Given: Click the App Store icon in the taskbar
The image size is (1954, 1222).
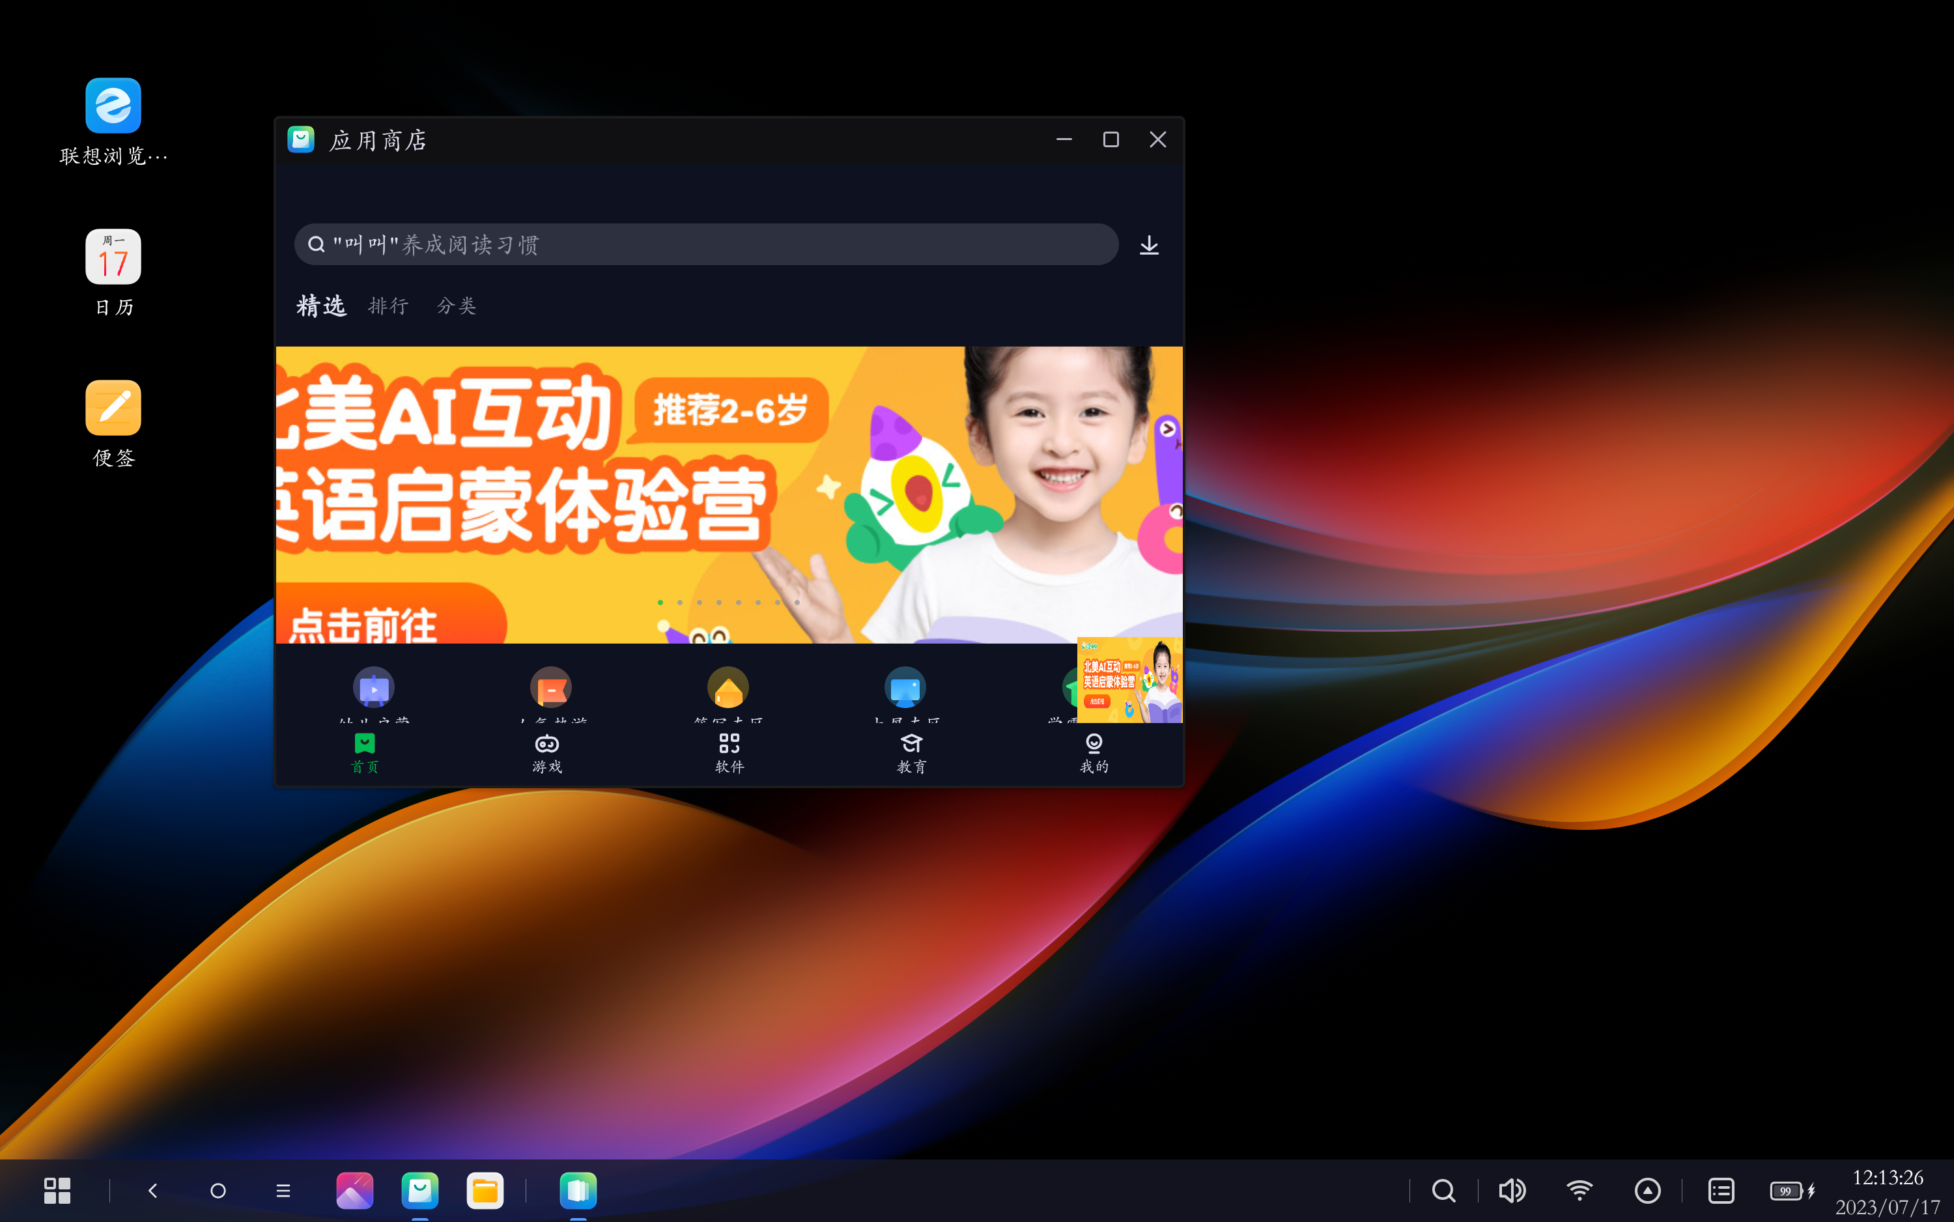Looking at the screenshot, I should point(420,1191).
